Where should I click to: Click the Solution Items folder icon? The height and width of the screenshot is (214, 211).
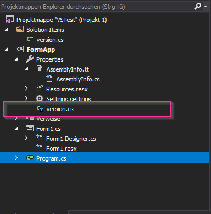click(x=20, y=29)
